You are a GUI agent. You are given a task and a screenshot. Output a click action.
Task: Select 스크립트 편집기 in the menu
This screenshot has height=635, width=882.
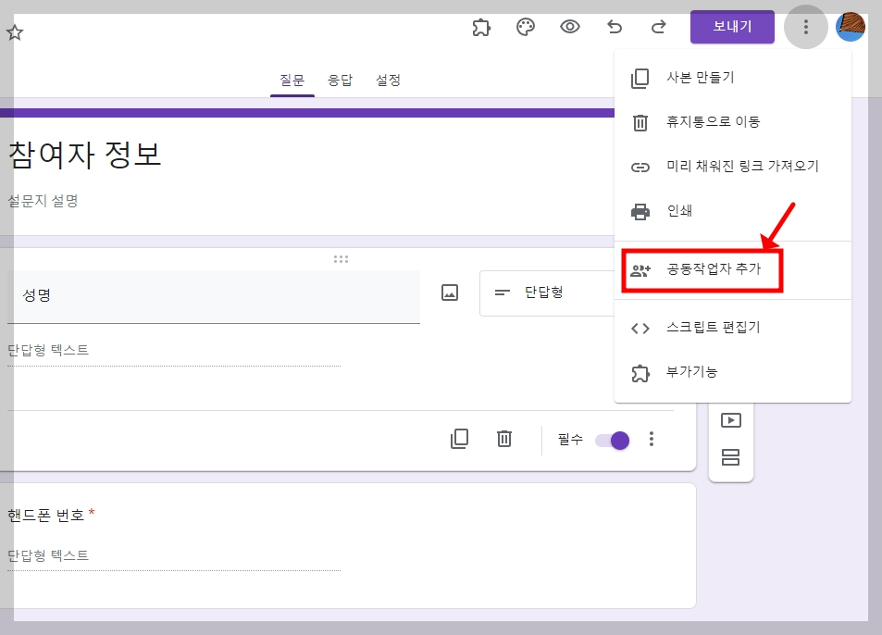[x=710, y=328]
